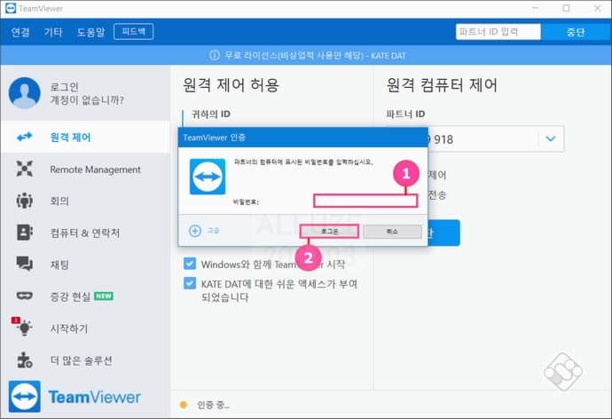The image size is (612, 419).
Task: Click the 취소 button in dialog
Action: tap(392, 231)
